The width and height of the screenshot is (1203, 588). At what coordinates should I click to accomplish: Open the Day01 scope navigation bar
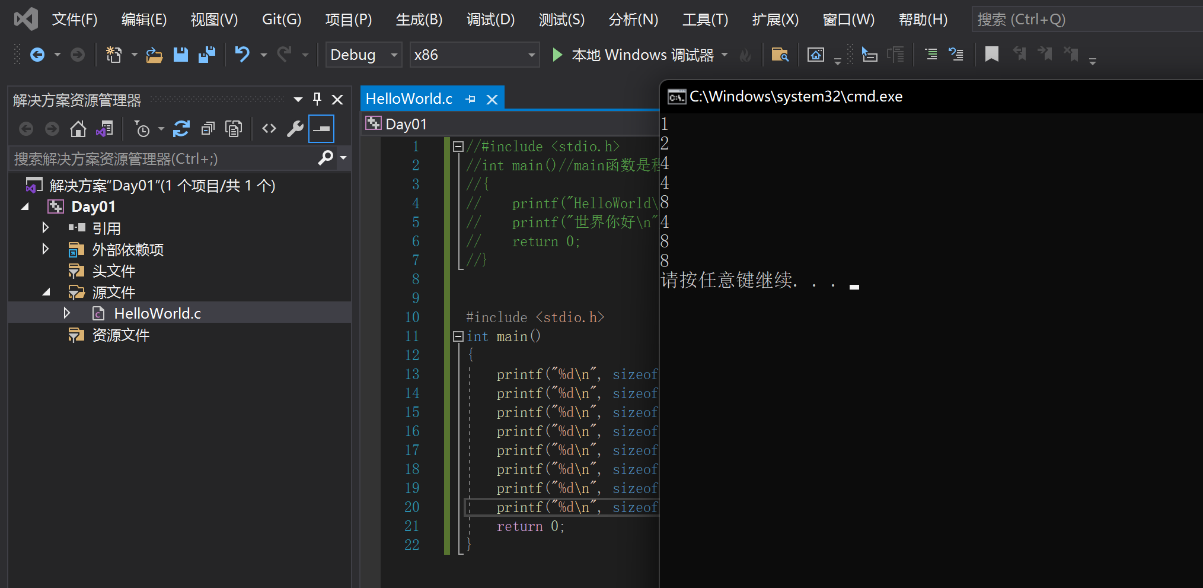tap(510, 123)
